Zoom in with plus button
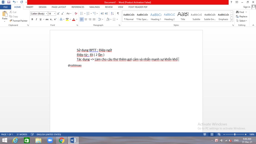Viewport: 256px width, 144px height. pyautogui.click(x=245, y=134)
